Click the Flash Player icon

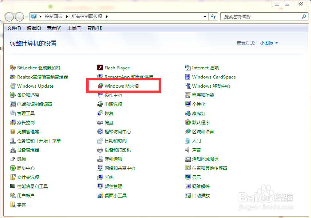click(x=100, y=68)
